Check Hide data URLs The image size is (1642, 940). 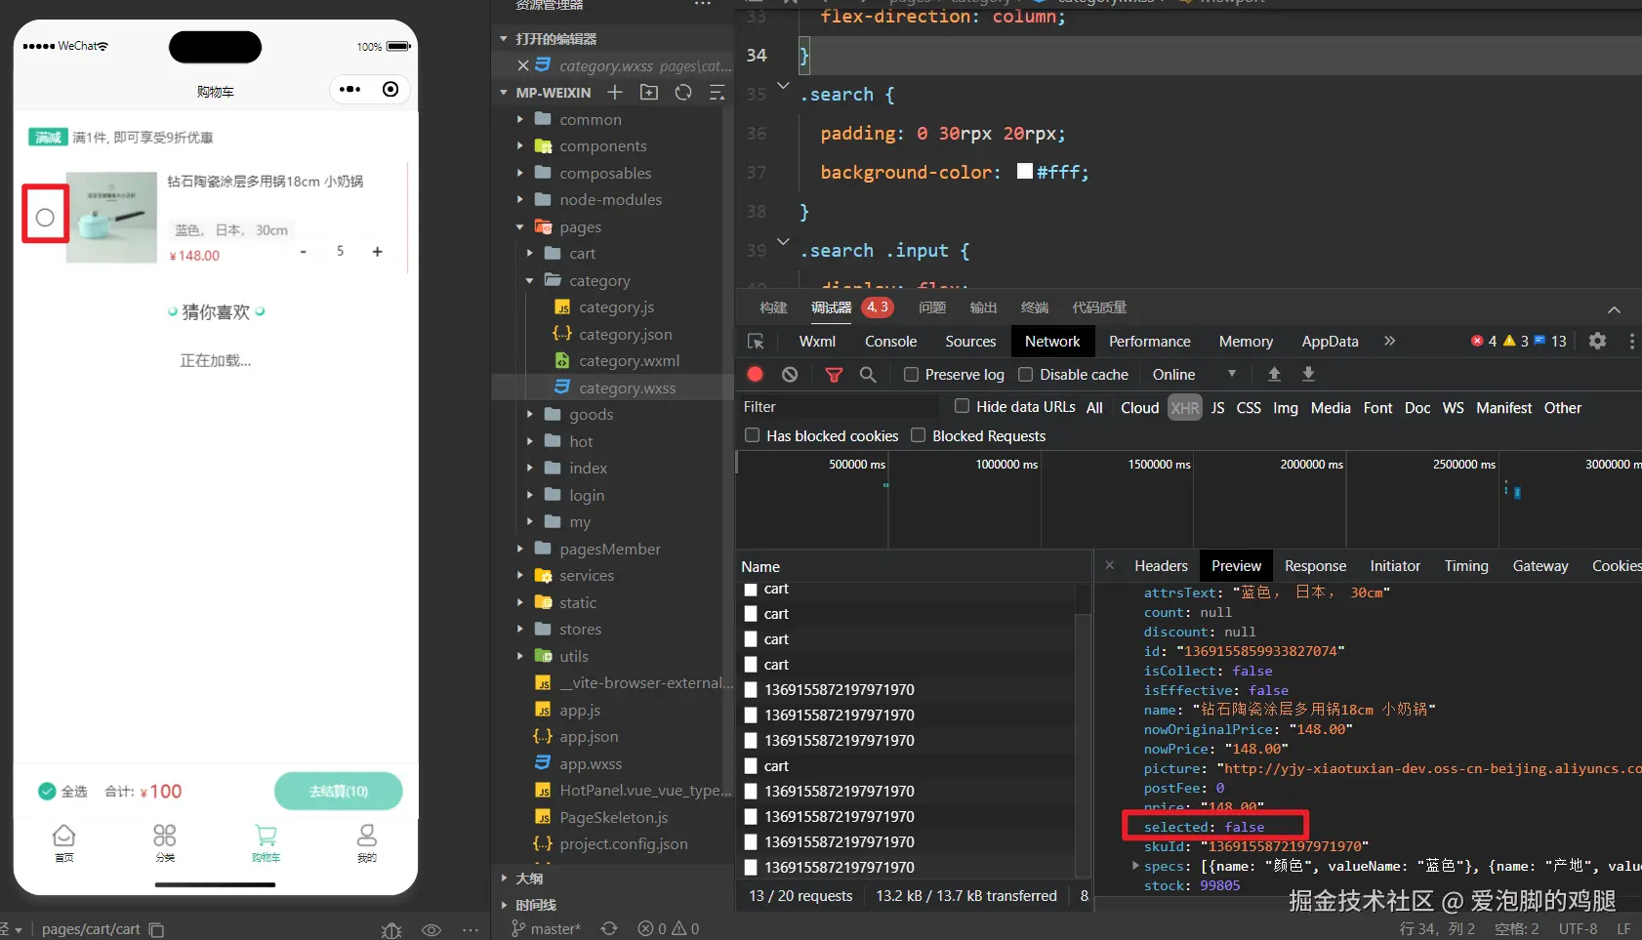click(x=962, y=406)
